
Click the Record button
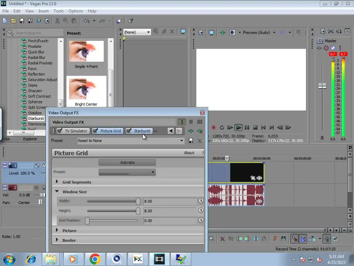tap(213, 127)
